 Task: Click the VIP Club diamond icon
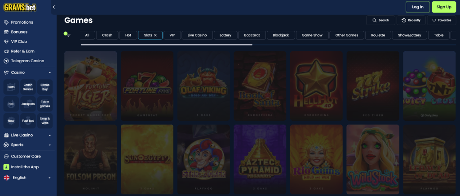coord(6,42)
